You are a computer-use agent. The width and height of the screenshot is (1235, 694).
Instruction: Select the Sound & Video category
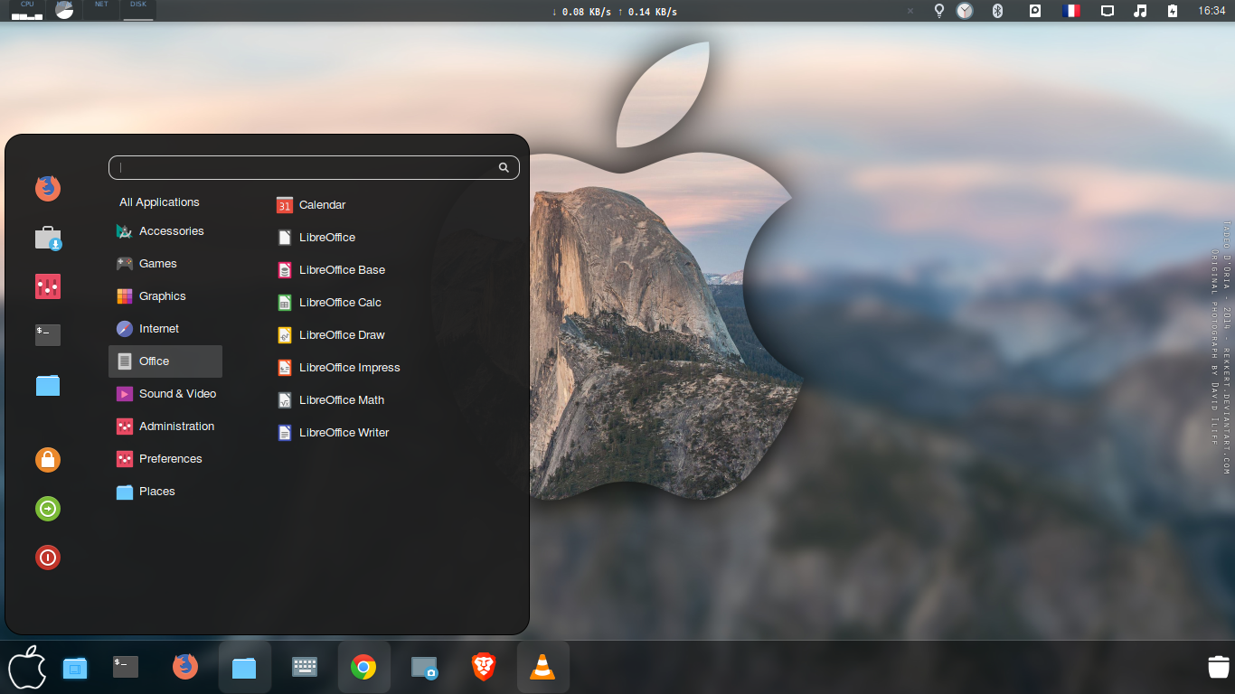(x=165, y=394)
